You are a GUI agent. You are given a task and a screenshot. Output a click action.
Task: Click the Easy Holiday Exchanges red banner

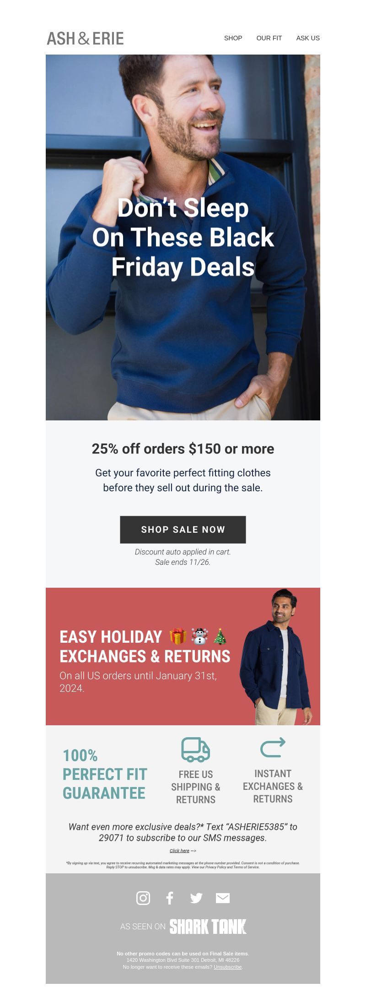coord(183,656)
